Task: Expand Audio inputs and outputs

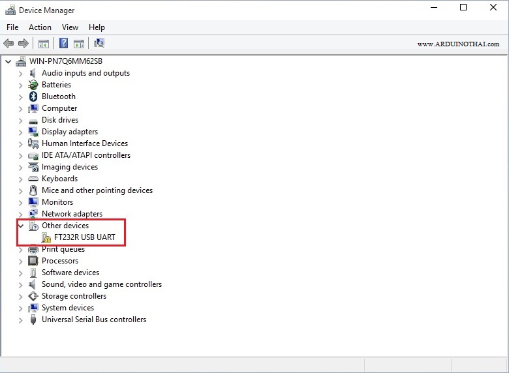Action: pyautogui.click(x=20, y=74)
